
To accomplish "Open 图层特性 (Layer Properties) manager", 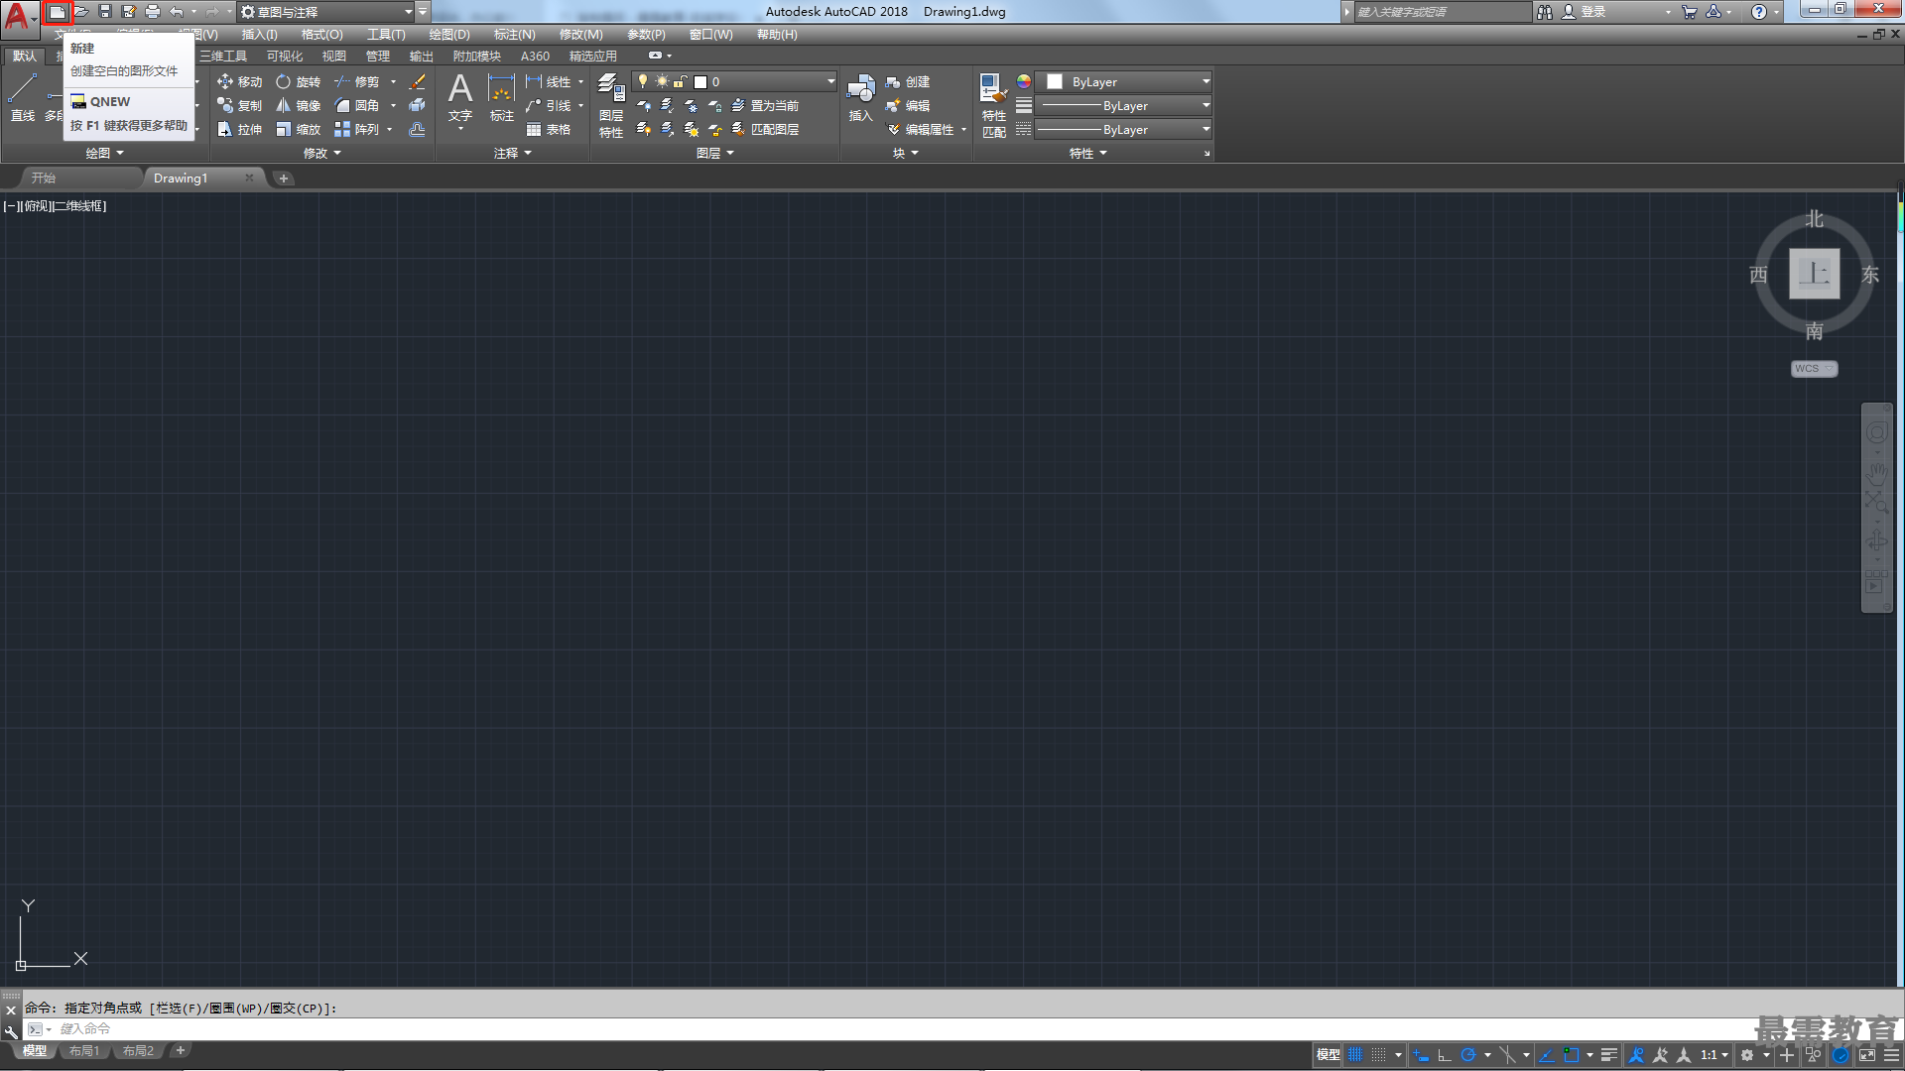I will click(611, 105).
